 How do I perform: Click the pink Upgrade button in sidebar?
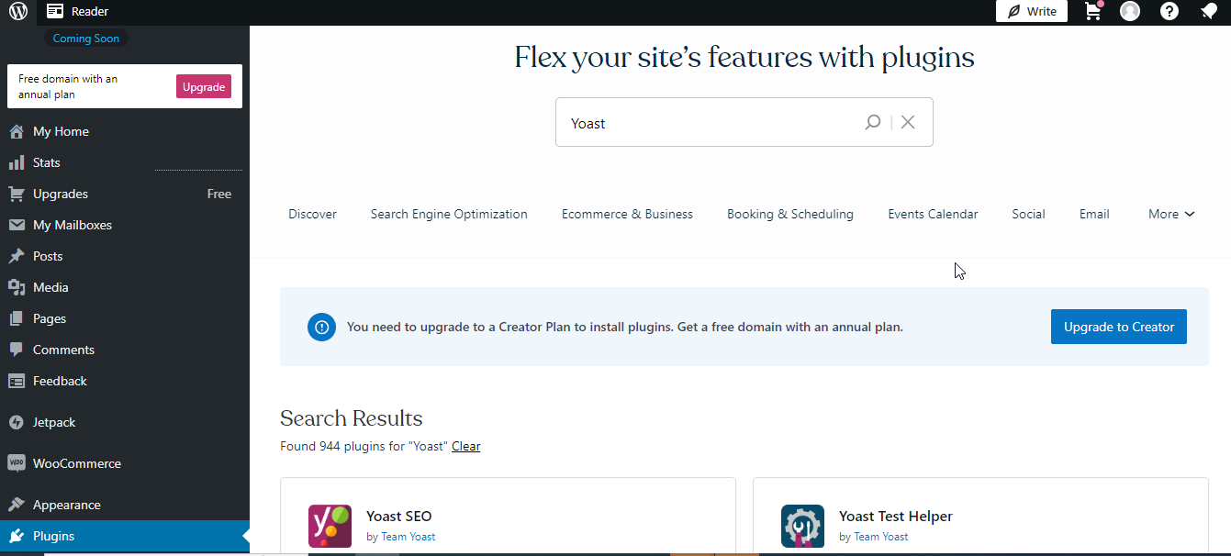pyautogui.click(x=204, y=87)
